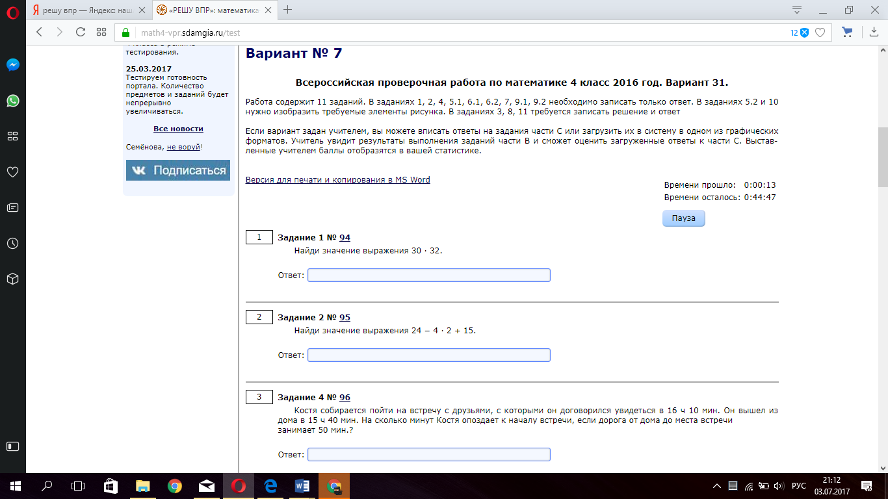Open Windows Start menu
Viewport: 888px width, 499px height.
[15, 485]
